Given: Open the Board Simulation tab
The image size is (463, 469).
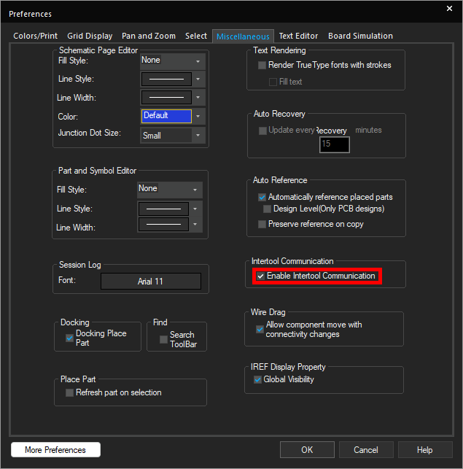Looking at the screenshot, I should point(360,36).
